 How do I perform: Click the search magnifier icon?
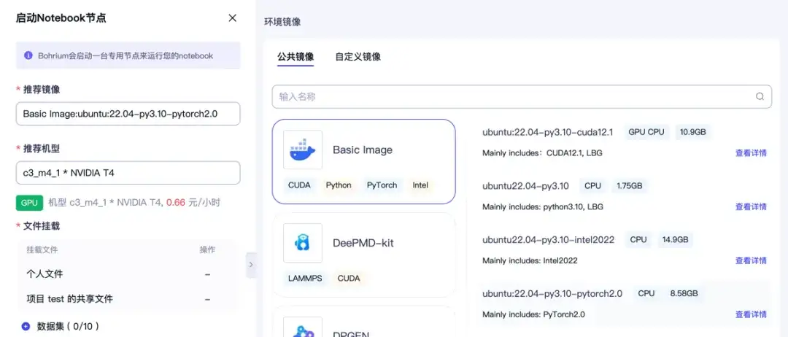tap(760, 96)
